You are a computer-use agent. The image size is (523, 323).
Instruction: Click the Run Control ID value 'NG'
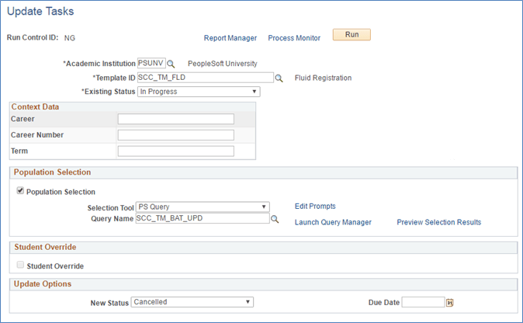point(70,38)
